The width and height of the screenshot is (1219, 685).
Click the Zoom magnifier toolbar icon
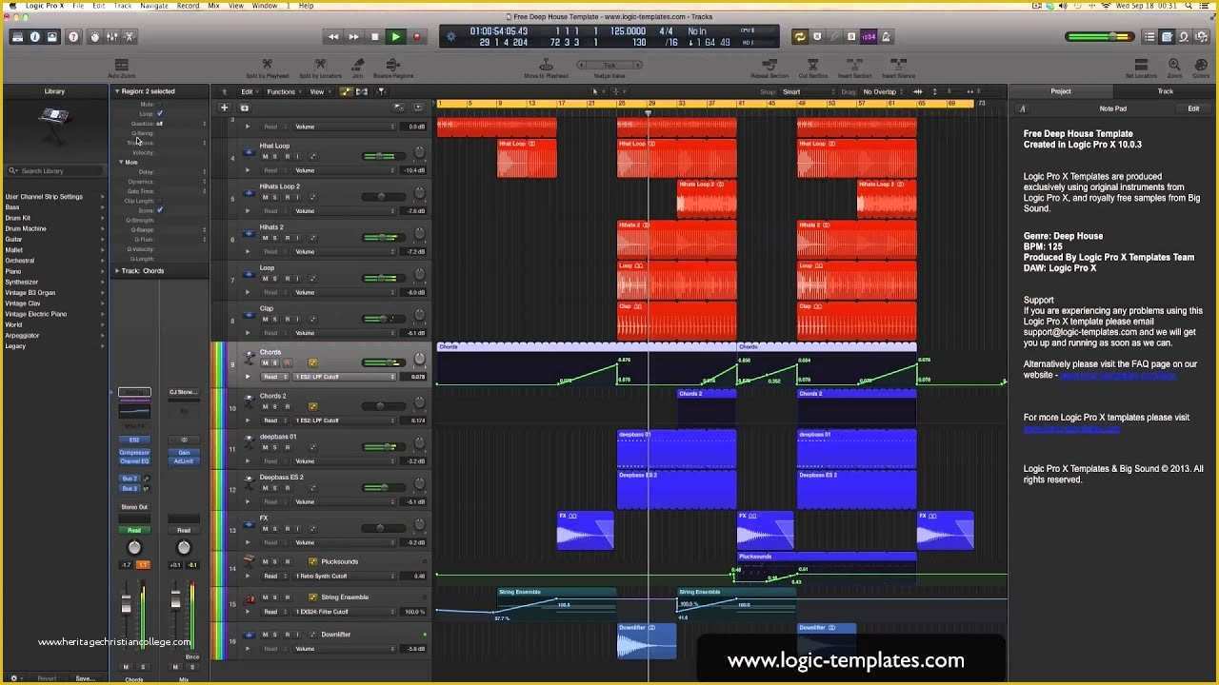[x=1174, y=68]
